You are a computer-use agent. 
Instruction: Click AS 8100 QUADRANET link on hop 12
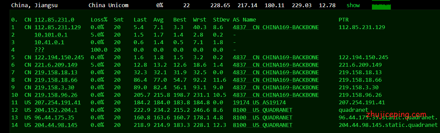[263, 110]
